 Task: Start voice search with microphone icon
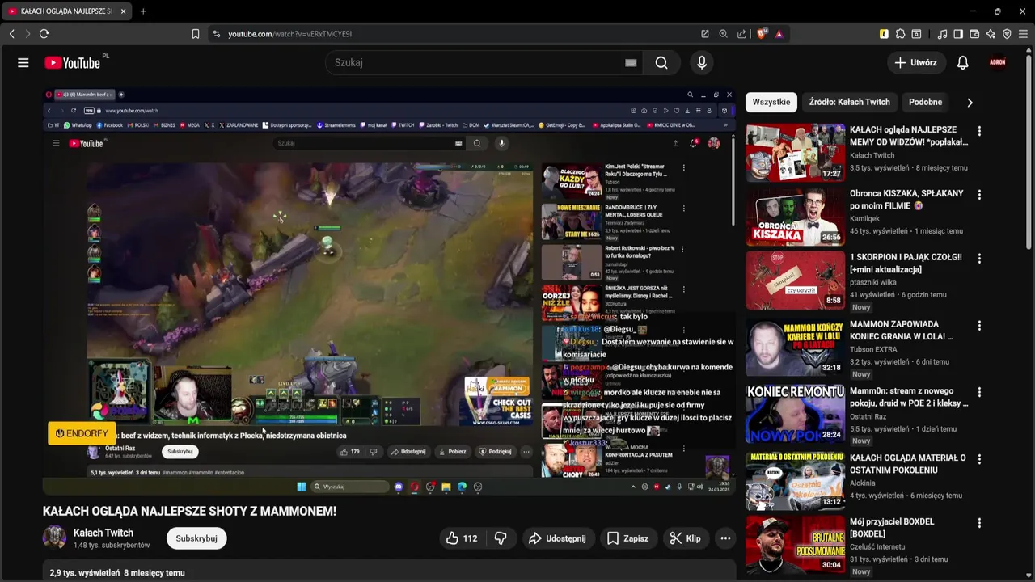point(701,63)
